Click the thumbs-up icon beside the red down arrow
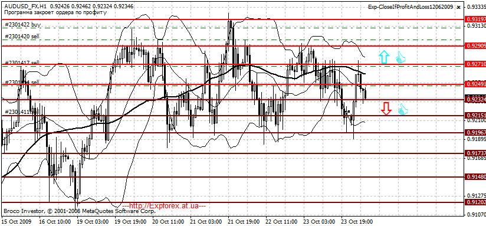This screenshot has height=226, width=486. [x=403, y=109]
